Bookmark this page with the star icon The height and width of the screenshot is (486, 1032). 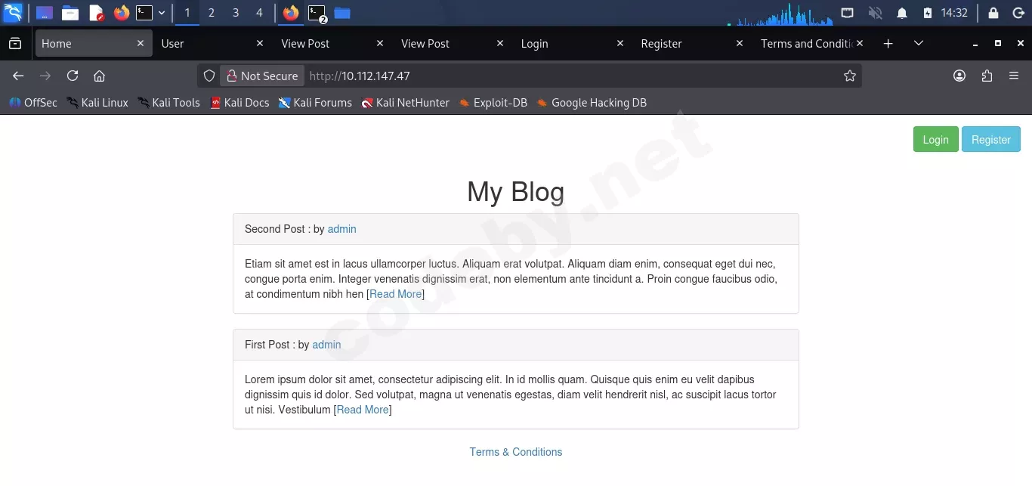849,76
